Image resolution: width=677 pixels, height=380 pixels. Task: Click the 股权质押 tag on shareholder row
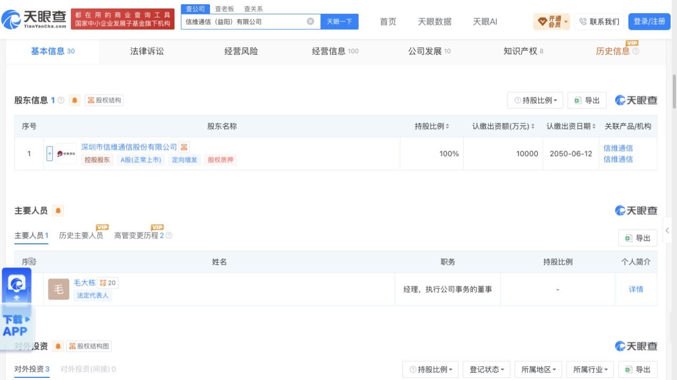point(221,160)
